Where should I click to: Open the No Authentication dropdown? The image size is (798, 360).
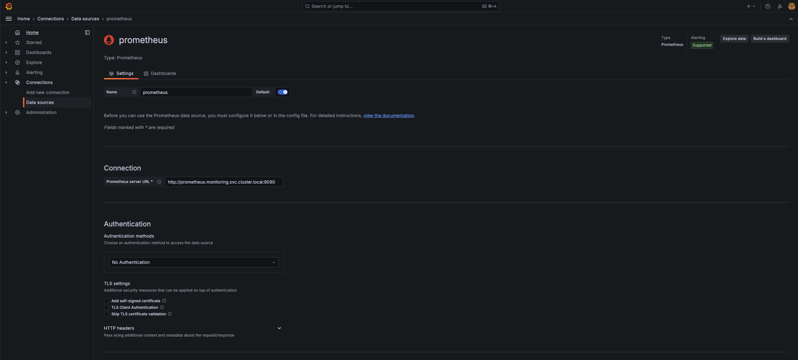[x=193, y=262]
